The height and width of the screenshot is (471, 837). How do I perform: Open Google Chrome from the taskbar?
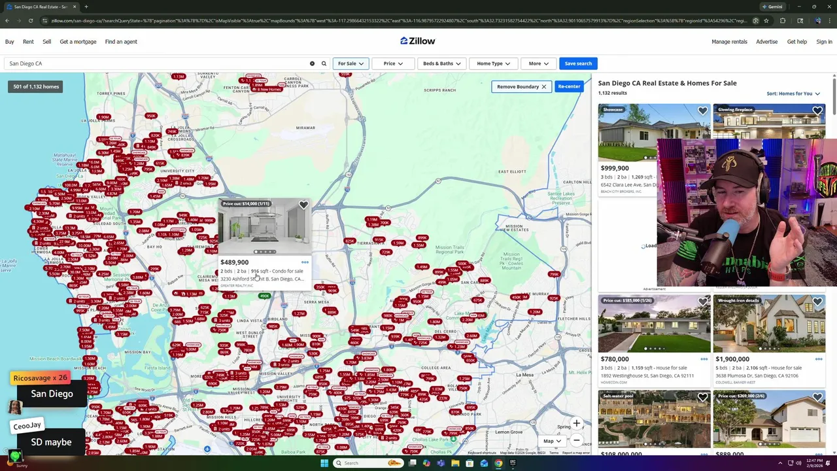click(498, 463)
